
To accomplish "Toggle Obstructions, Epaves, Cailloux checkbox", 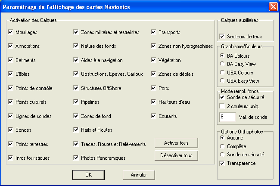I will (x=76, y=74).
